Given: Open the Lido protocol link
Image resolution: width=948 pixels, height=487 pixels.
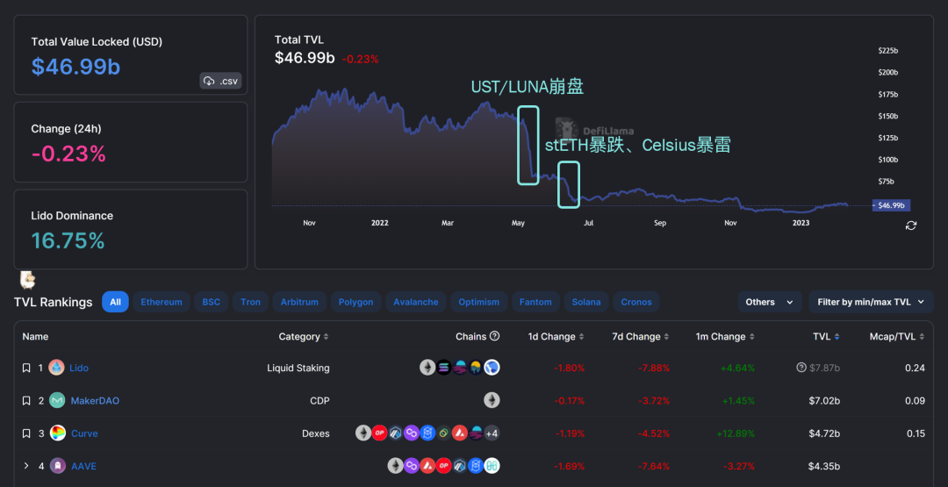Looking at the screenshot, I should point(79,368).
